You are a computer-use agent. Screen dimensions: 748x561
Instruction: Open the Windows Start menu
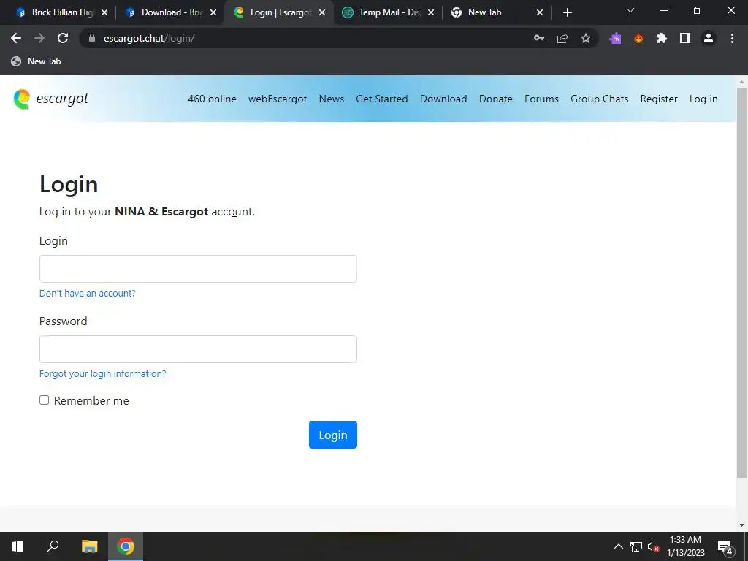click(18, 546)
